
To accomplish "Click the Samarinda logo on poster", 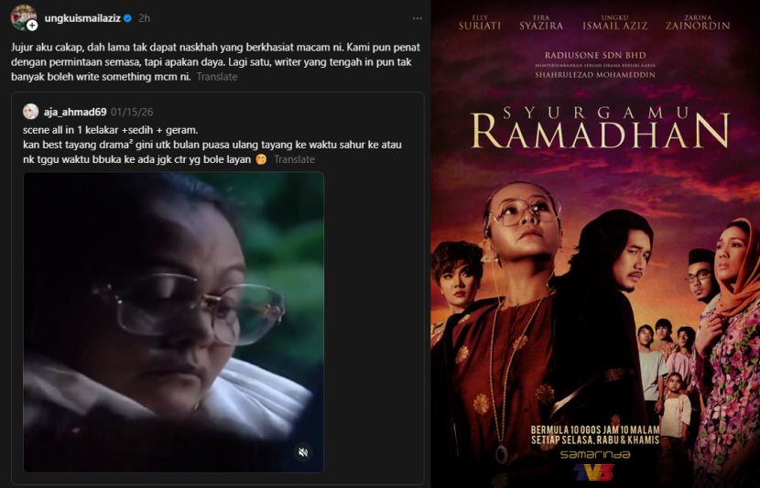I will coord(595,454).
